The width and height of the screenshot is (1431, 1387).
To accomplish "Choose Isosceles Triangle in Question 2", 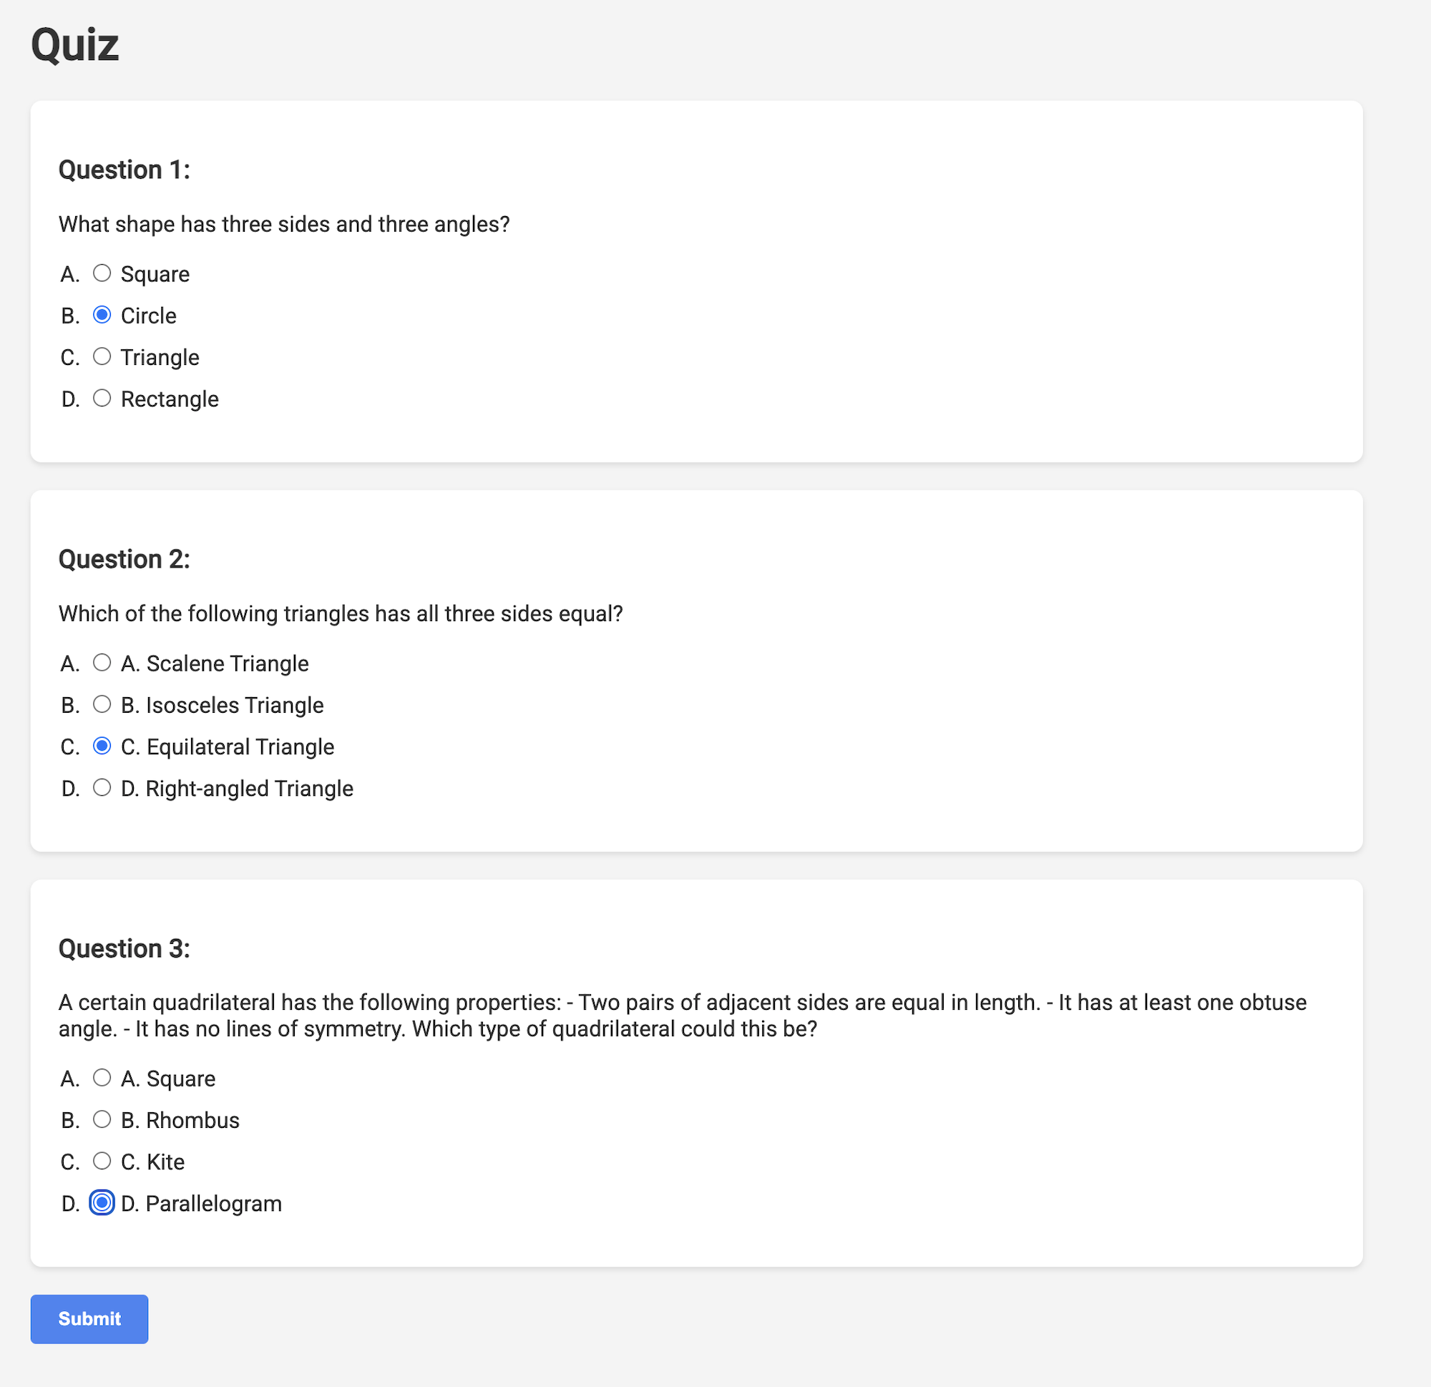I will coord(102,704).
